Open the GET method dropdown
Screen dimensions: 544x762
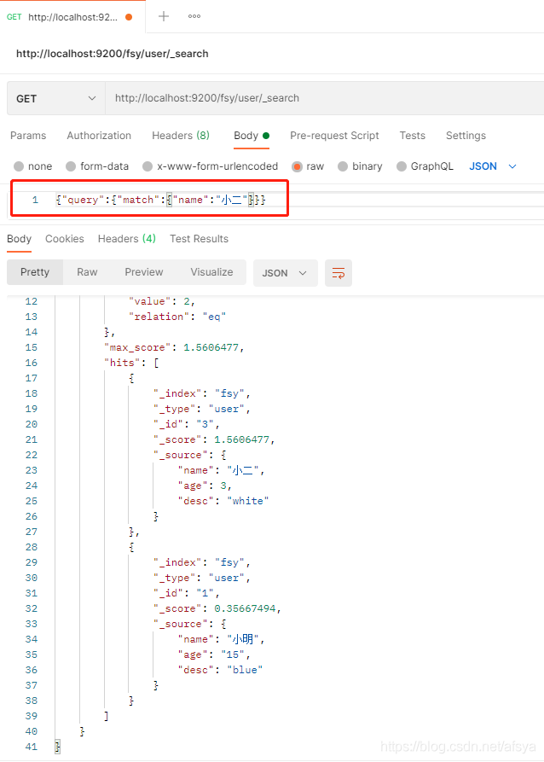pyautogui.click(x=56, y=98)
